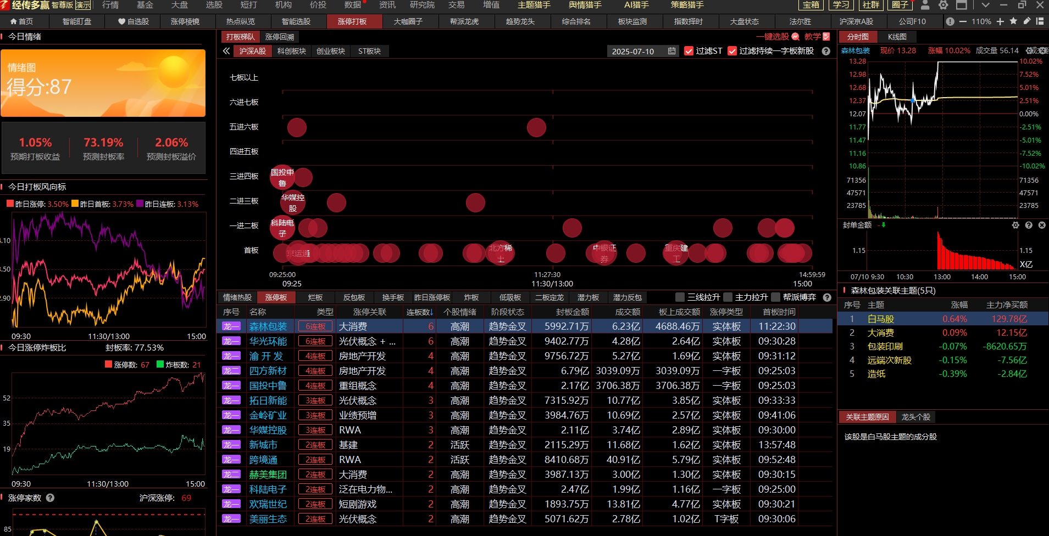Image resolution: width=1049 pixels, height=536 pixels.
Task: Open the 跨境通 stock row
Action: click(x=525, y=460)
